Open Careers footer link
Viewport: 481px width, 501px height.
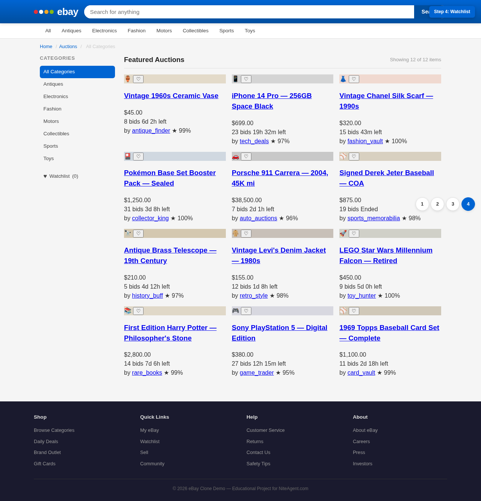[x=362, y=442]
